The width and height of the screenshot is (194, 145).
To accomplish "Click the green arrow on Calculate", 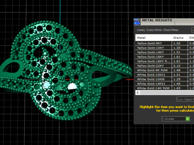I will click(188, 119).
